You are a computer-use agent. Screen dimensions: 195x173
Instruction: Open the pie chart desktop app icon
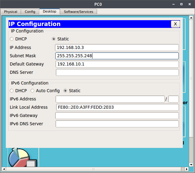pos(23,157)
